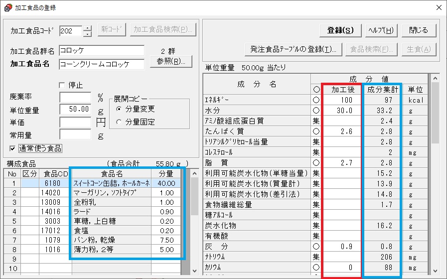Select the 分量固定 radio option
This screenshot has height=279, width=447.
(x=119, y=122)
